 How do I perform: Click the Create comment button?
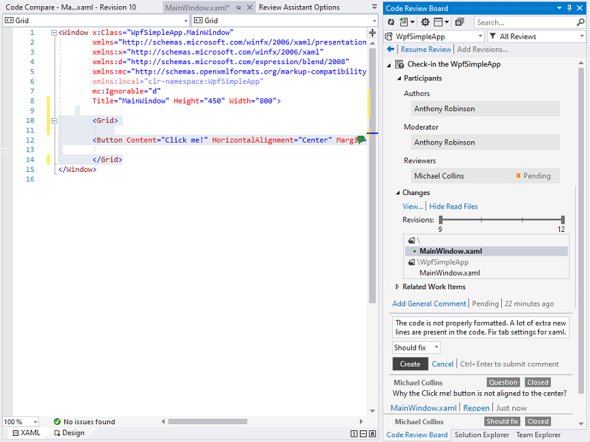[410, 364]
